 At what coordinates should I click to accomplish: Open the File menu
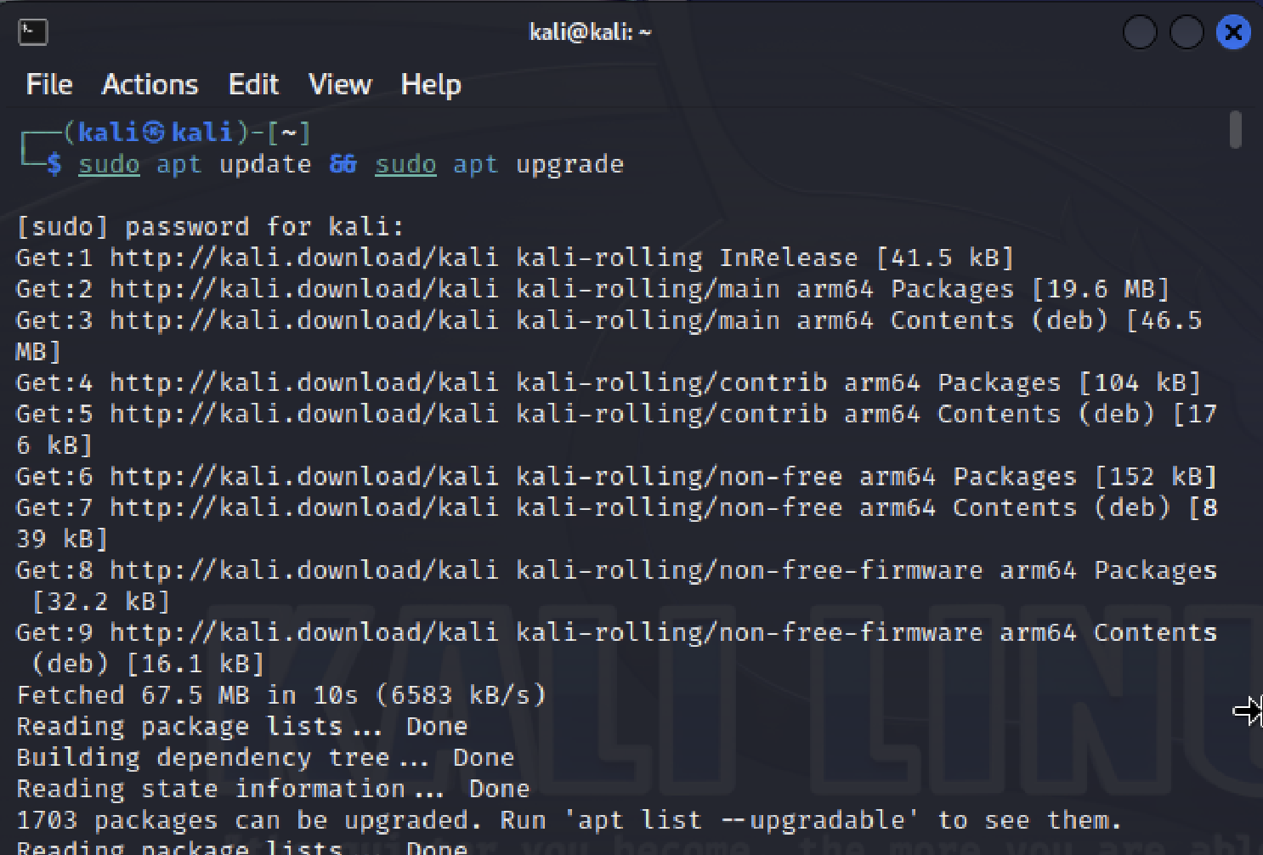point(49,84)
